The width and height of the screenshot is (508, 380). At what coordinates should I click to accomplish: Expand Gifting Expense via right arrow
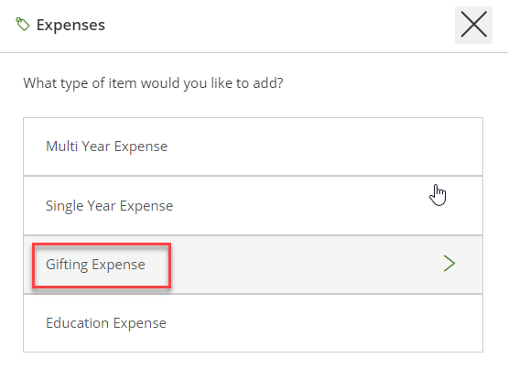(449, 264)
